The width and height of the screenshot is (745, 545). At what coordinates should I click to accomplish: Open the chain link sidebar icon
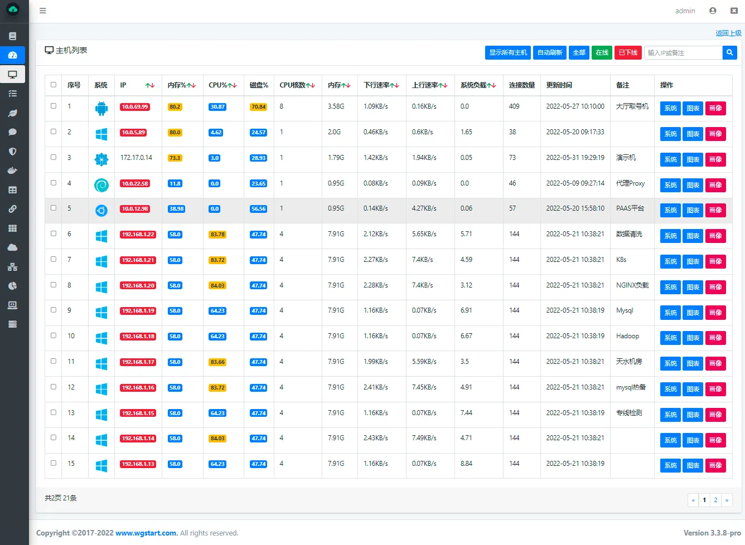(12, 209)
